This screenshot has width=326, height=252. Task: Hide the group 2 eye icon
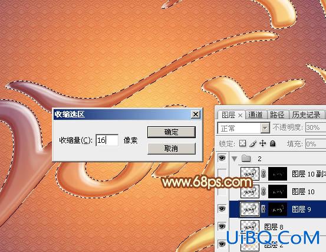tap(222, 158)
